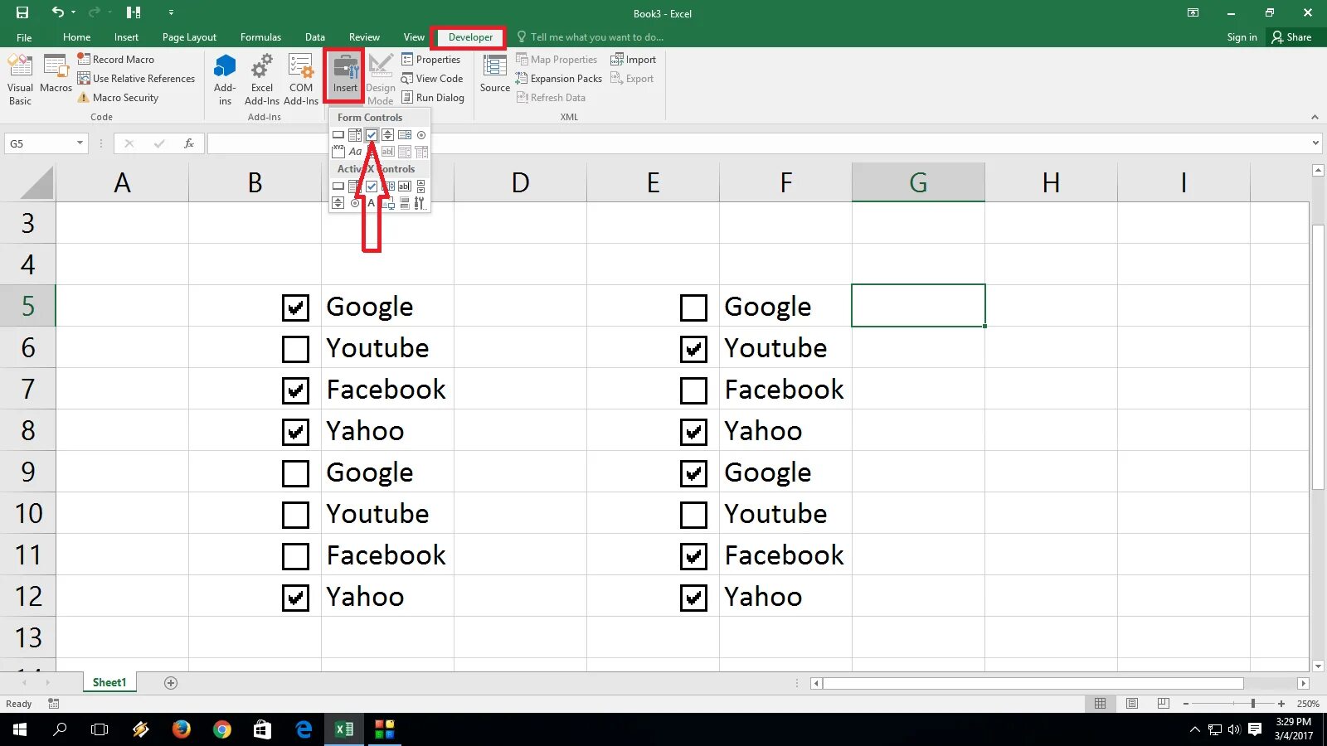Open the Windows Start menu
This screenshot has width=1327, height=746.
click(x=20, y=729)
